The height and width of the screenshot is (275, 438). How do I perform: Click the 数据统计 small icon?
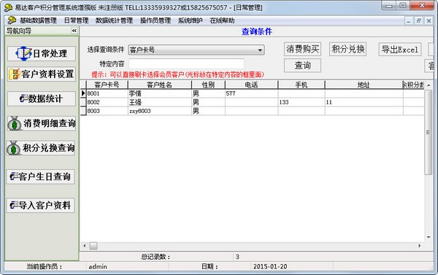click(x=23, y=98)
